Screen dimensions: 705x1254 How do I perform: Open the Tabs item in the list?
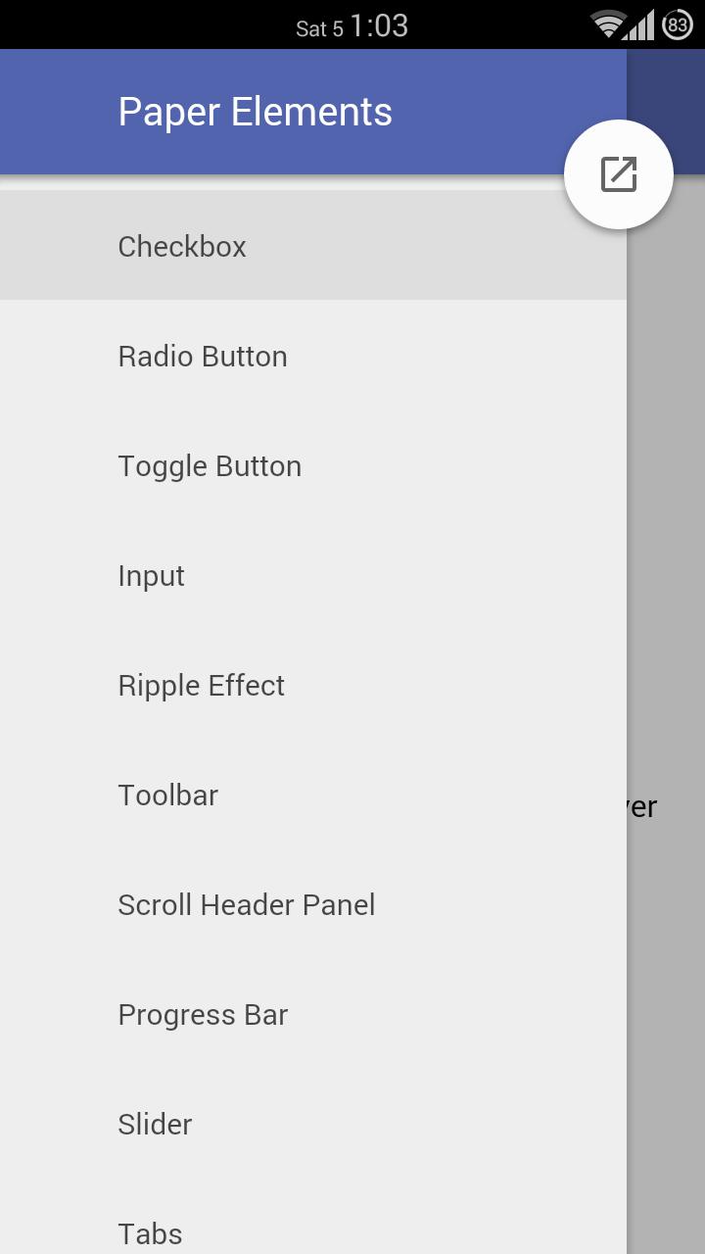click(150, 1232)
